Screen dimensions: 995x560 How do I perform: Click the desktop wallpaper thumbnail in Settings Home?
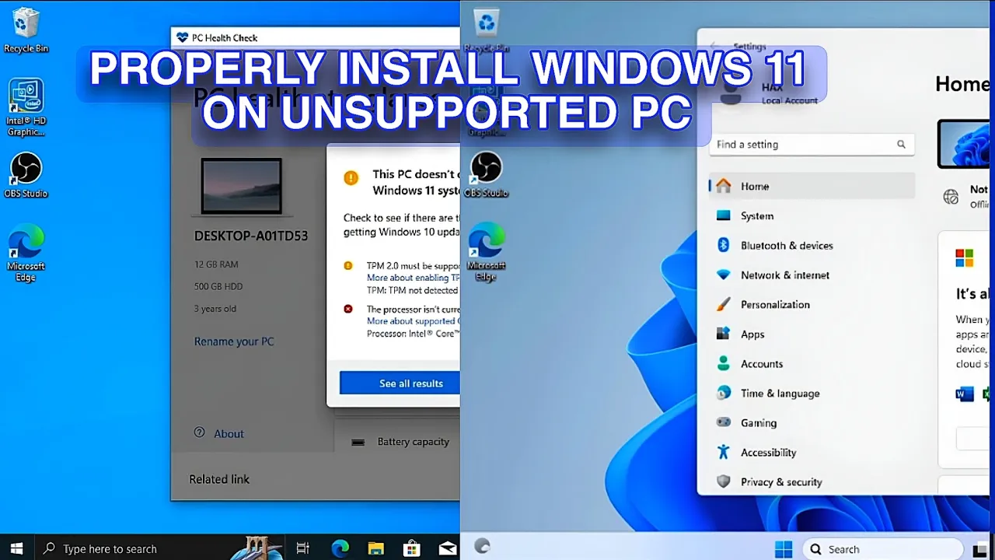(x=965, y=144)
